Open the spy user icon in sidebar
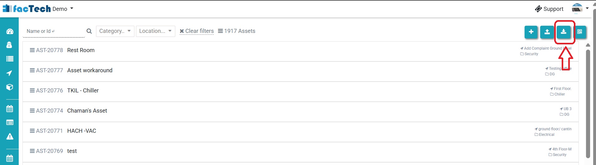This screenshot has width=596, height=165. (9, 45)
